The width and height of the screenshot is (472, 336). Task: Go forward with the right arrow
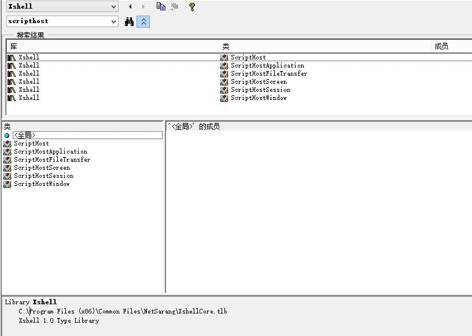tap(143, 6)
